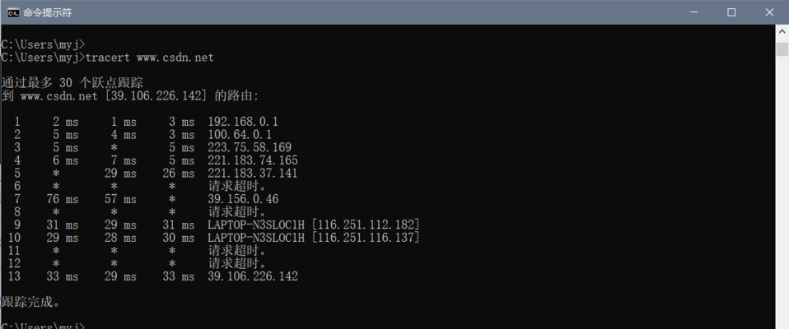
Task: Click the scrollbar up arrow
Action: point(782,31)
